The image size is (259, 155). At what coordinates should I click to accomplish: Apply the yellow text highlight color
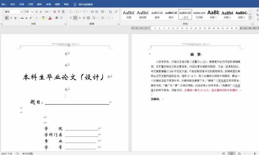(43, 18)
